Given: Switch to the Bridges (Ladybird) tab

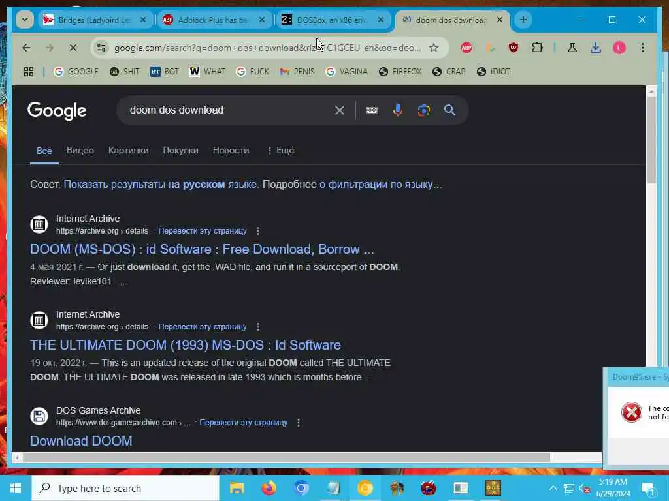Looking at the screenshot, I should 95,20.
